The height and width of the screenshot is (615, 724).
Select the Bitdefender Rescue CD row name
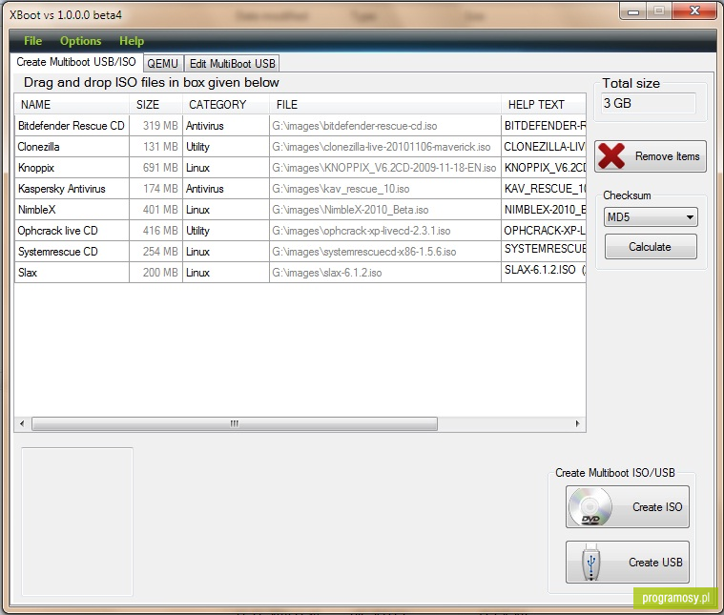click(x=72, y=126)
